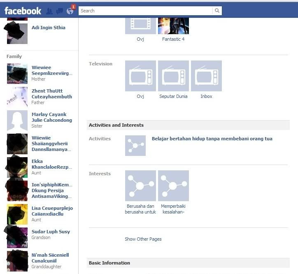Click the Inbox television icon
Image resolution: width=298 pixels, height=274 pixels.
[x=206, y=76]
